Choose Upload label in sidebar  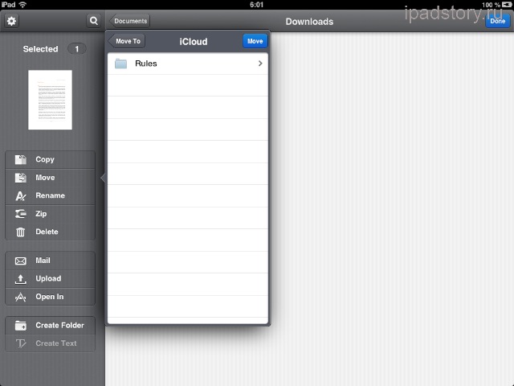coord(48,279)
